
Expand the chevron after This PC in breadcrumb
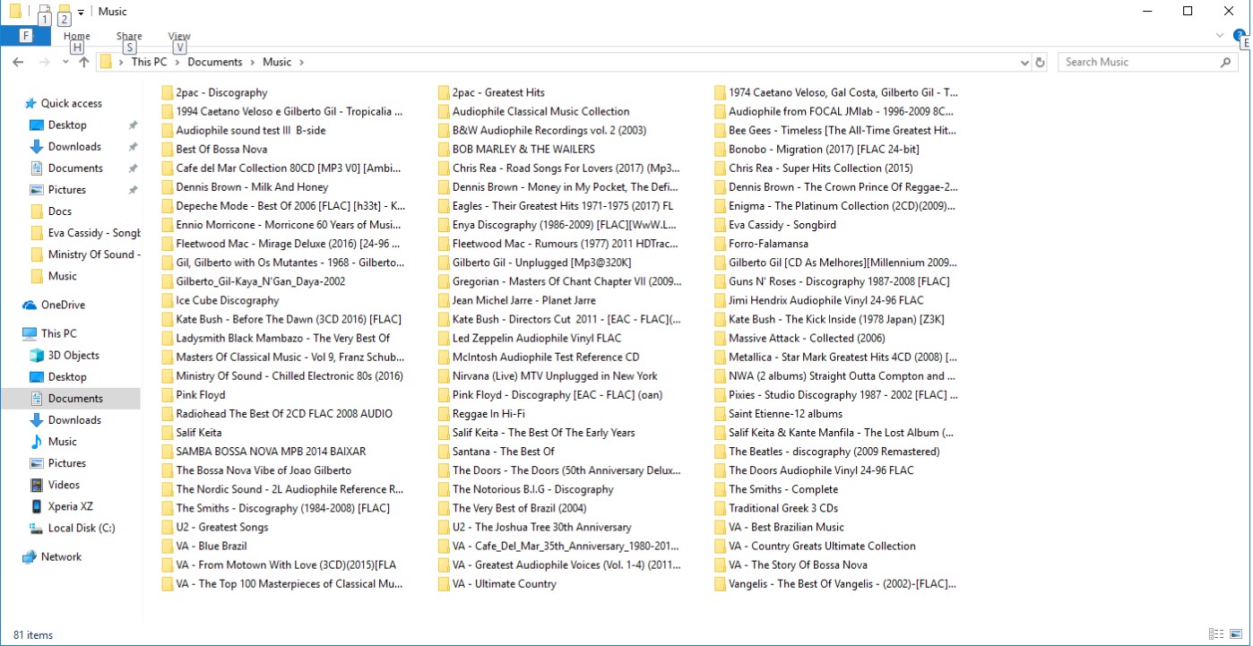(x=177, y=63)
